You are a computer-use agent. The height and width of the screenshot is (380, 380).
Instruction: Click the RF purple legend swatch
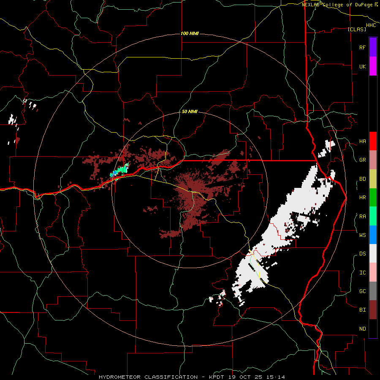(x=373, y=47)
